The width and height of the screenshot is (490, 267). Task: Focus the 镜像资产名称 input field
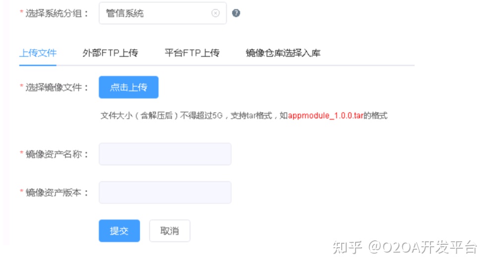point(165,154)
